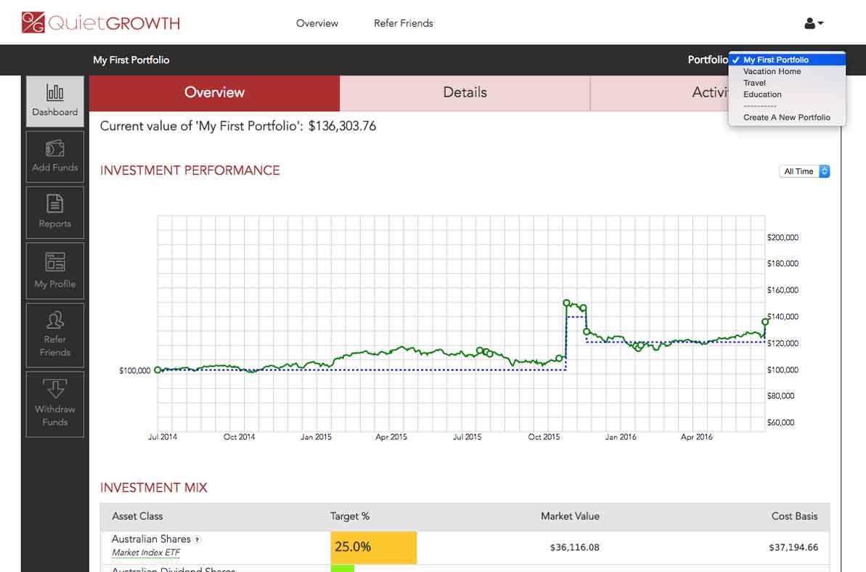Open the user account menu icon
This screenshot has height=572, width=866.
tap(812, 23)
